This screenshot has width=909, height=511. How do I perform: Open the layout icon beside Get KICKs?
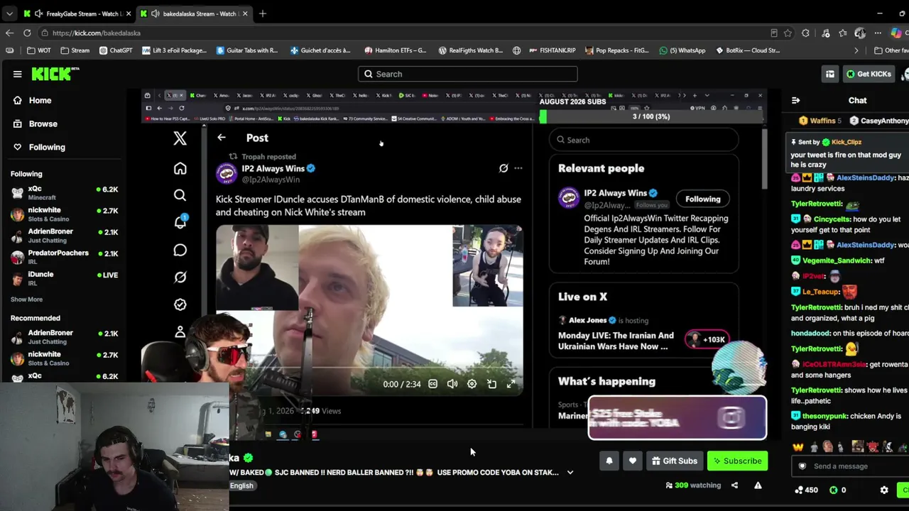[830, 74]
